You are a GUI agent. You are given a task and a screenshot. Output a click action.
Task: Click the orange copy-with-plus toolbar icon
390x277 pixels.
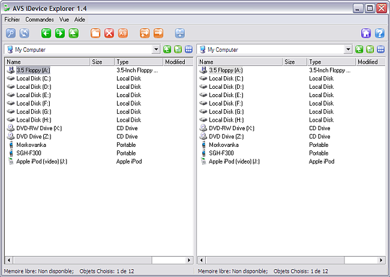(145, 34)
